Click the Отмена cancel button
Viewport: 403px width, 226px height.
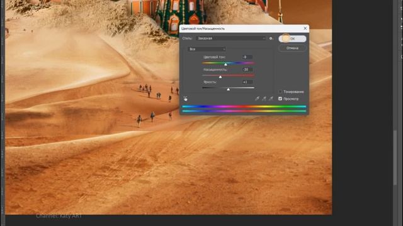(292, 48)
